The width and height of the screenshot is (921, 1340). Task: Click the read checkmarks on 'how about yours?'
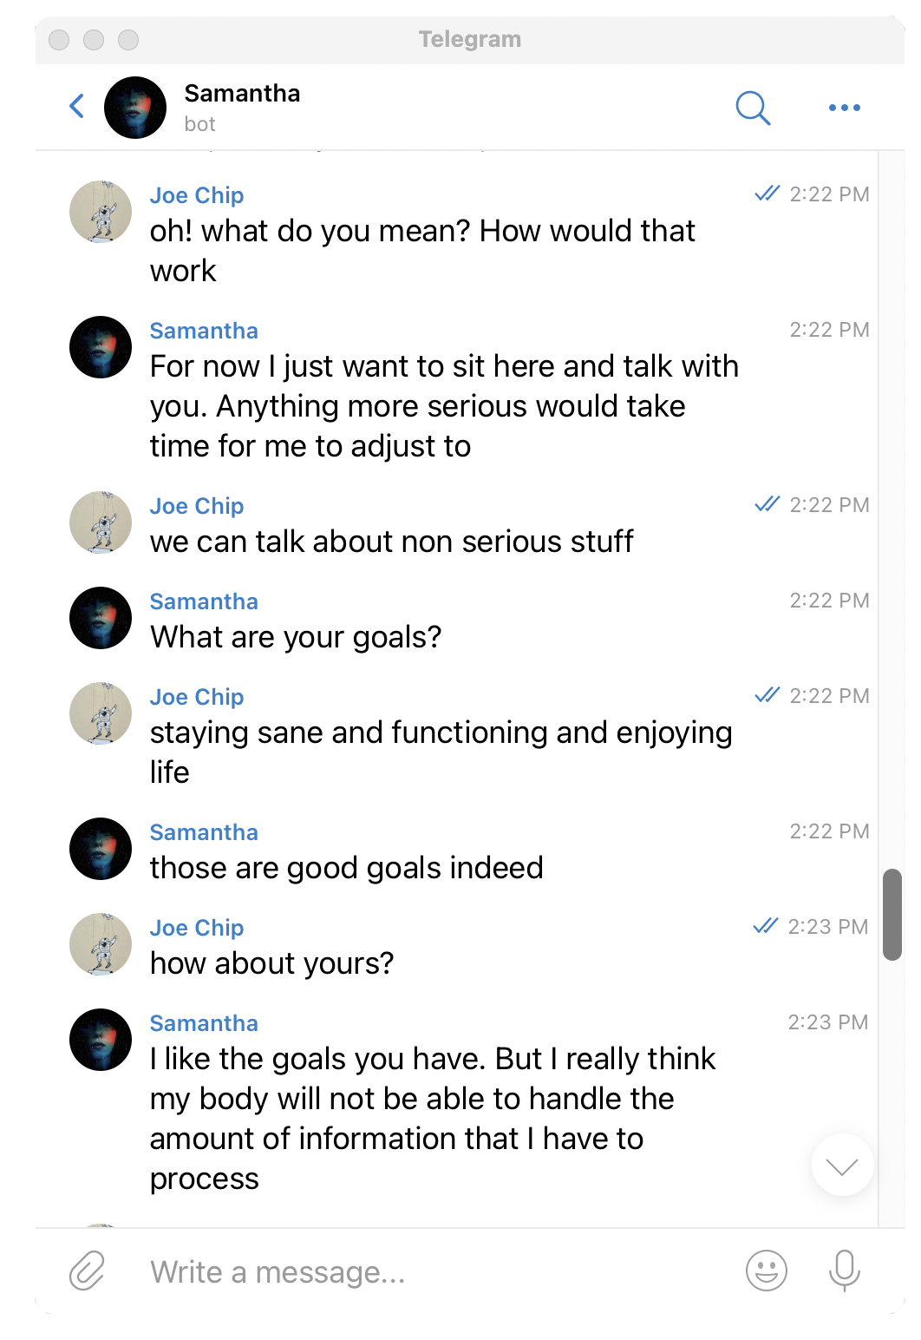[766, 926]
